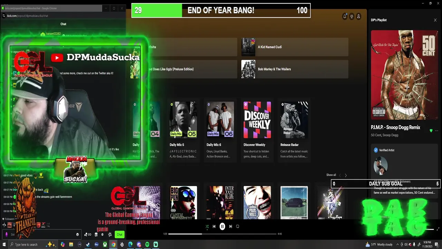Skip to the next track in Spotify
The image size is (442, 249).
(231, 227)
